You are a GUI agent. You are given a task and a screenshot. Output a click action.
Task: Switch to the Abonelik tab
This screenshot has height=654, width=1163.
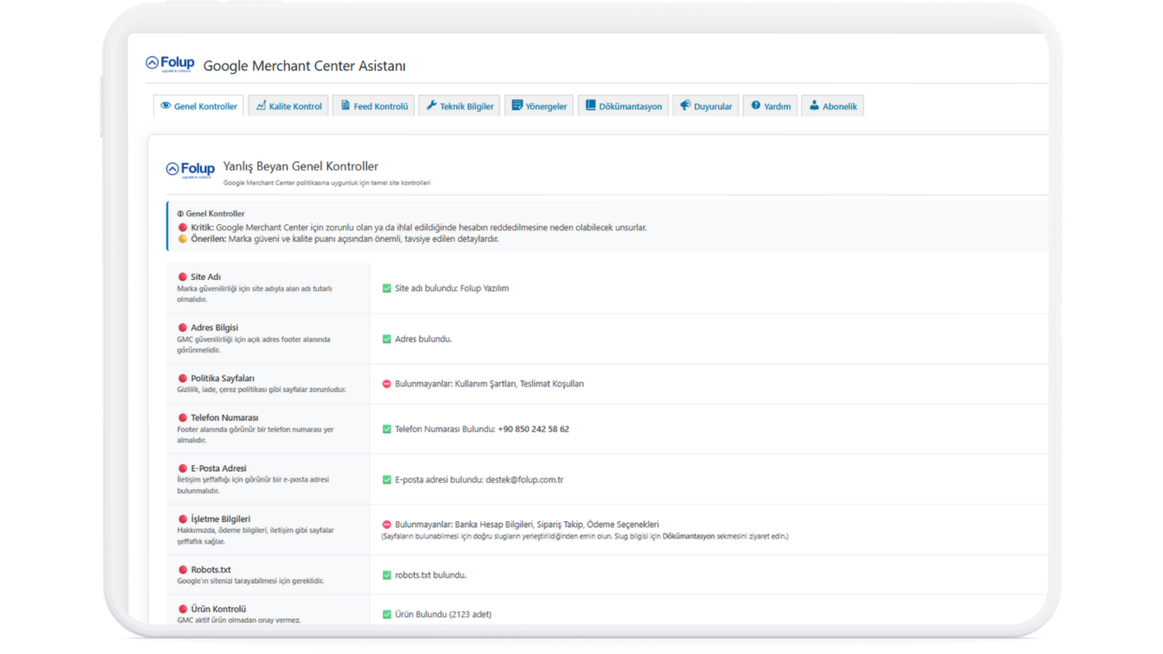(x=832, y=106)
